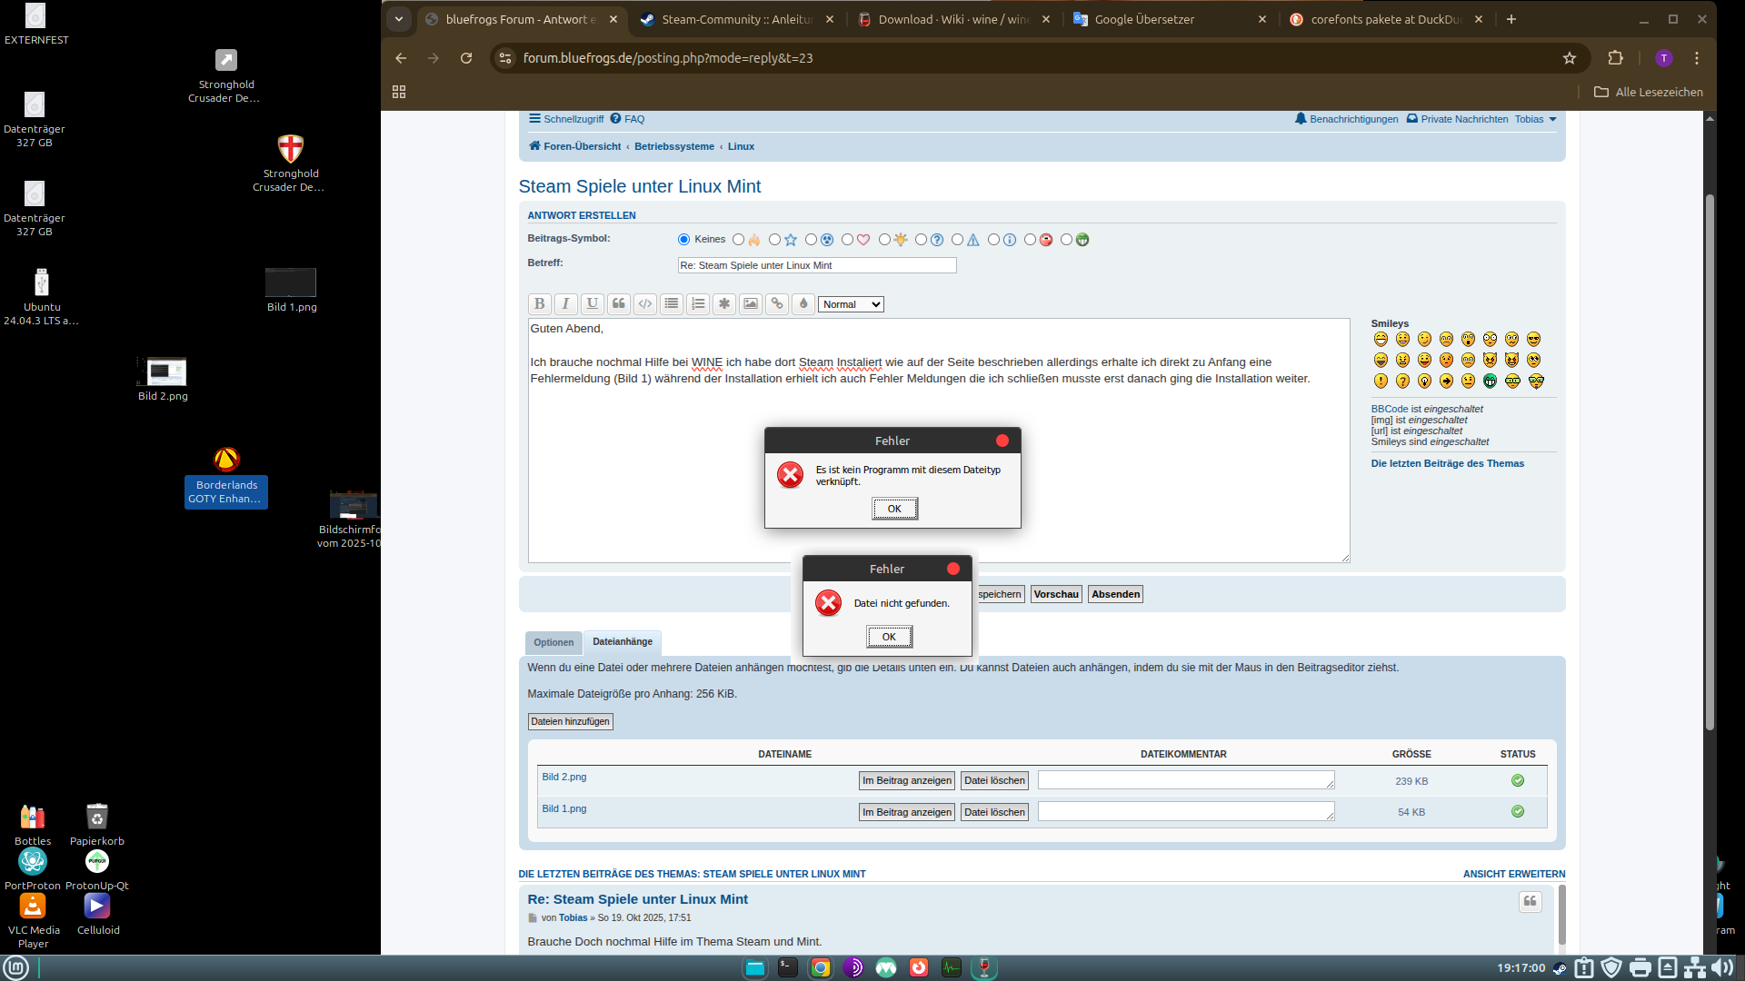
Task: Switch to the Optionen tab
Action: coord(553,643)
